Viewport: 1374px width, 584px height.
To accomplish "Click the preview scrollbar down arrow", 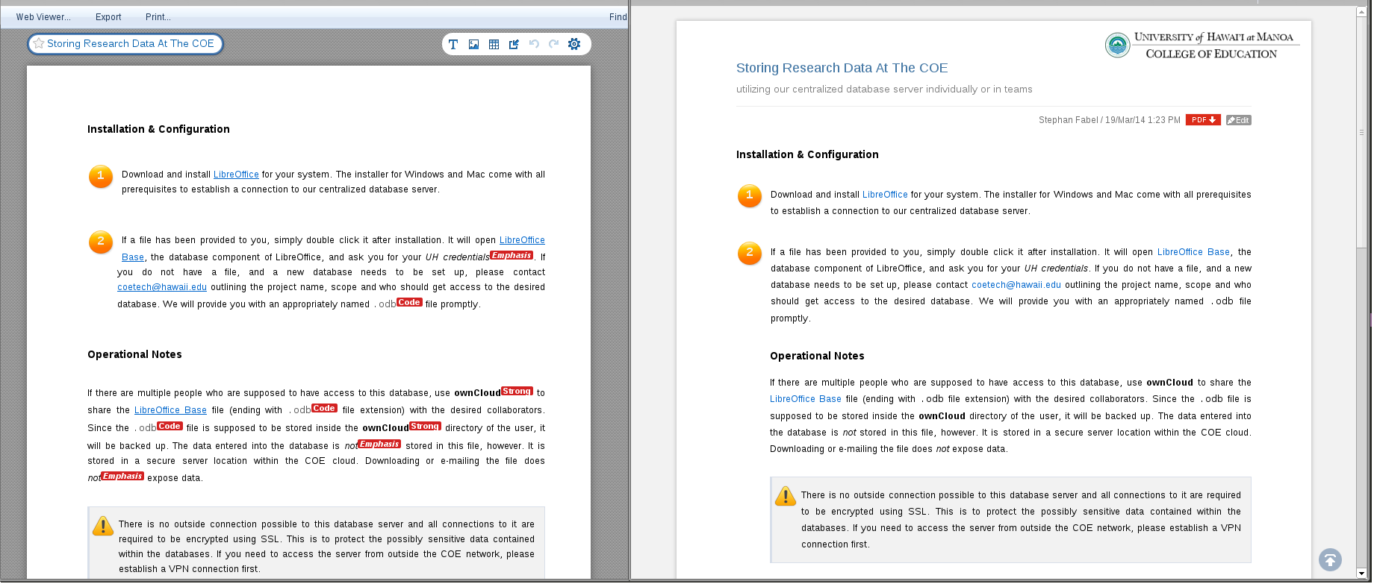I will pyautogui.click(x=1362, y=574).
